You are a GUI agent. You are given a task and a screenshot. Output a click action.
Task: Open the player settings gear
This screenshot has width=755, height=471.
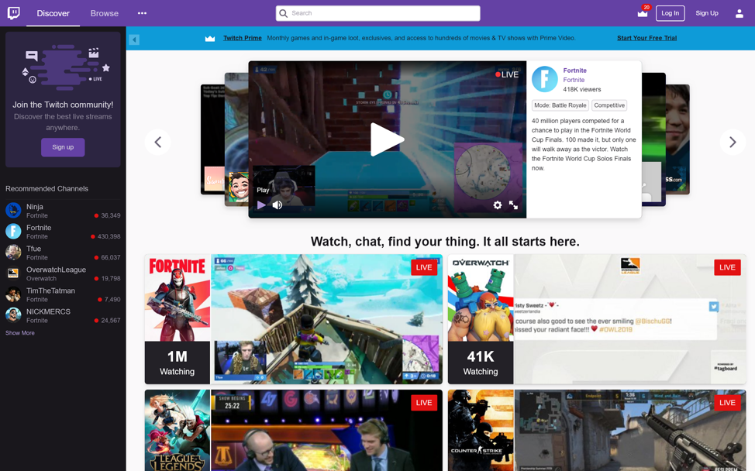[498, 205]
